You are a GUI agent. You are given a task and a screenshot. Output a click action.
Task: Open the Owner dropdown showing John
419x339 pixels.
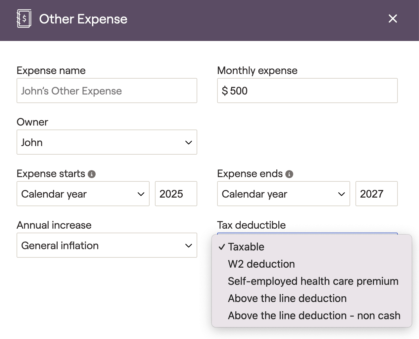point(107,142)
